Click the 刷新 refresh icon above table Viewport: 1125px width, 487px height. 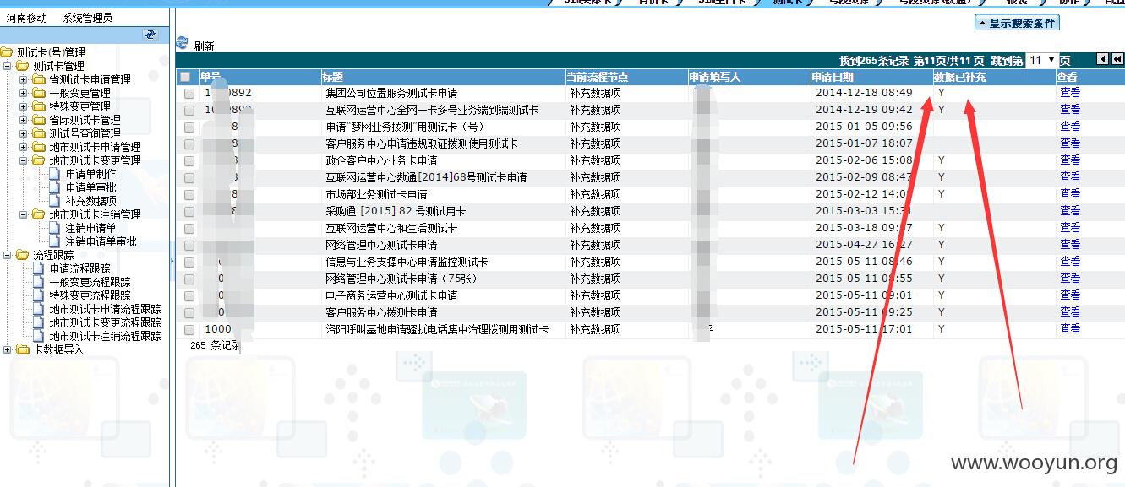[x=182, y=44]
